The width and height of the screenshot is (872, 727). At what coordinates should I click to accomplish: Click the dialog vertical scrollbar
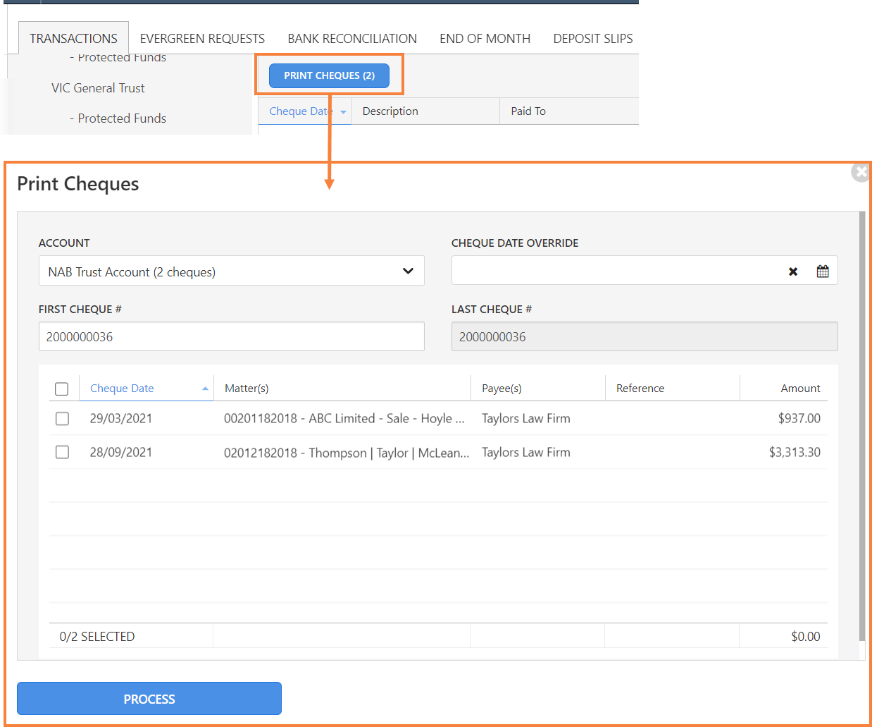(x=861, y=423)
